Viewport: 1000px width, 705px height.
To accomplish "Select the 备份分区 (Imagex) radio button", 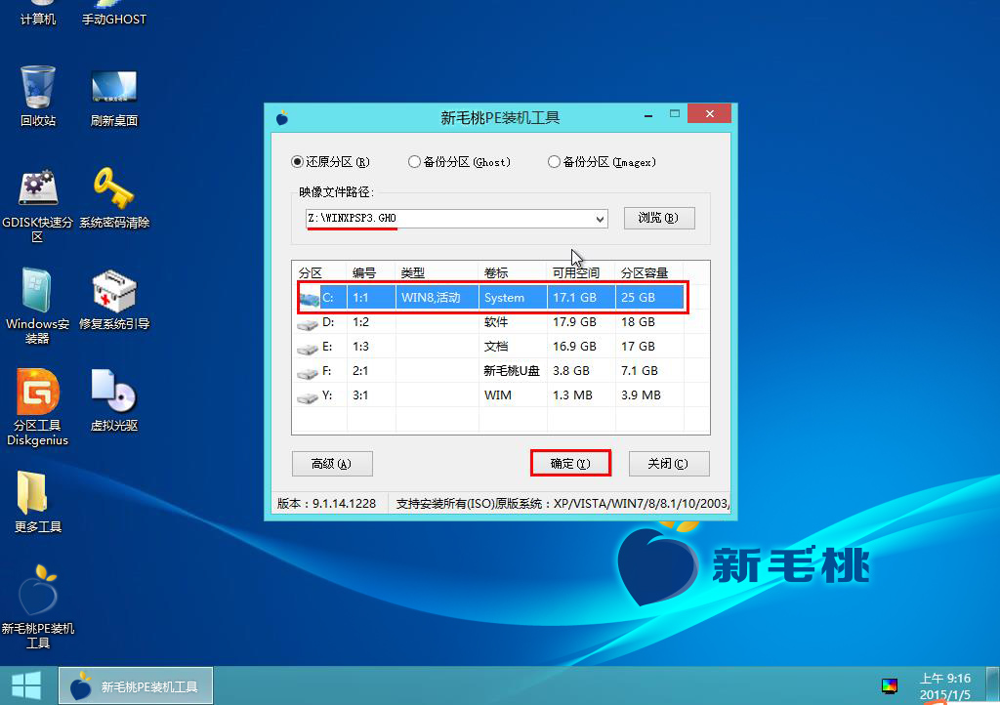I will point(554,162).
